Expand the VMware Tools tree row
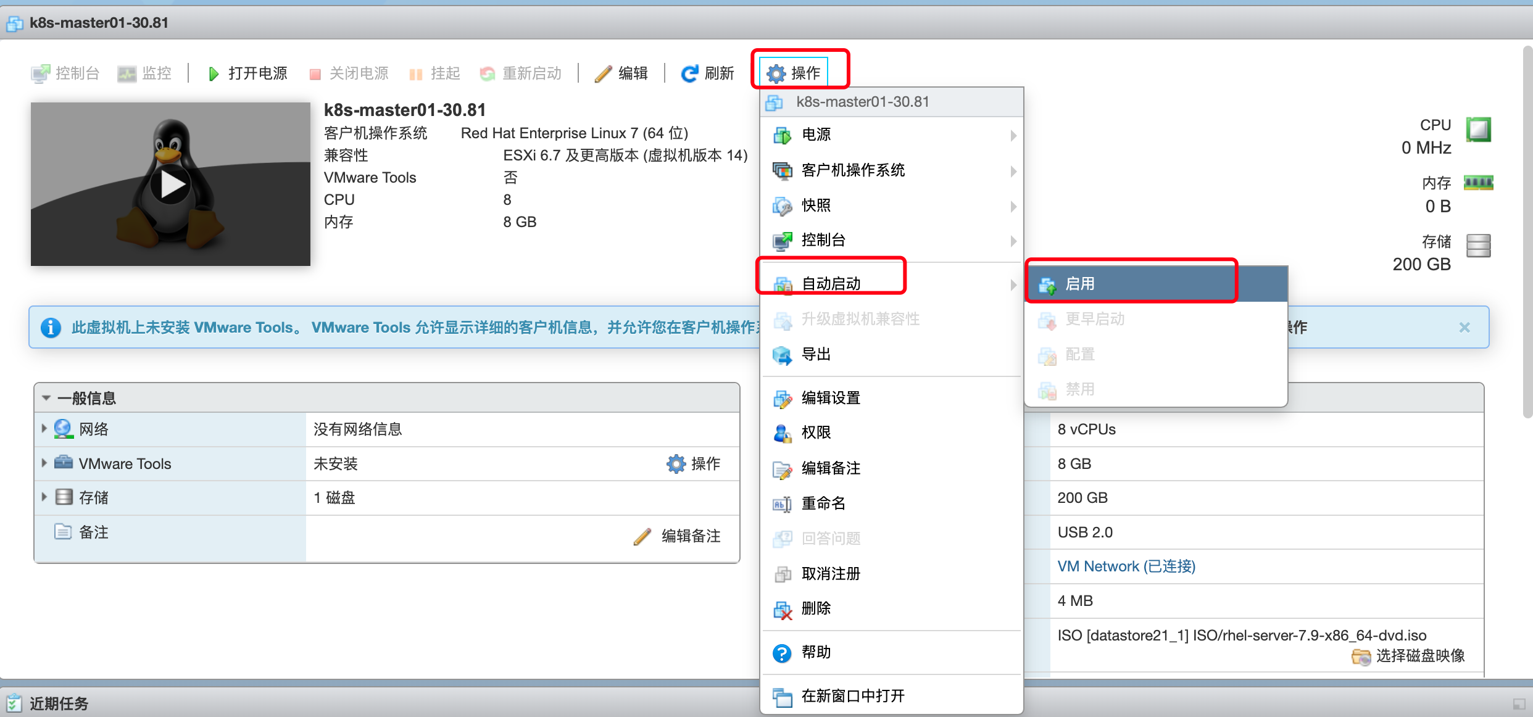Image resolution: width=1533 pixels, height=717 pixels. (x=44, y=463)
